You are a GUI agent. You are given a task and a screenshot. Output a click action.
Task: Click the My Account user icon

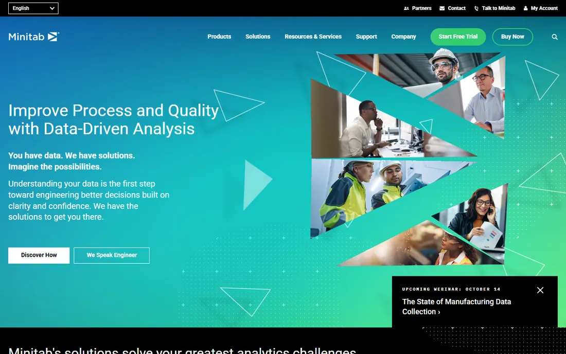(525, 8)
